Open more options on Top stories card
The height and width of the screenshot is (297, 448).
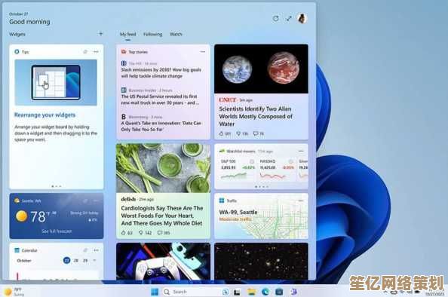(x=203, y=52)
